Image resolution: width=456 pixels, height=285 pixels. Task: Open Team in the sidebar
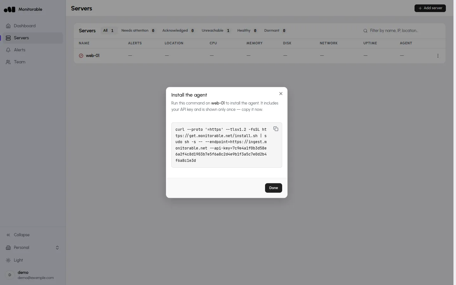pos(33,62)
